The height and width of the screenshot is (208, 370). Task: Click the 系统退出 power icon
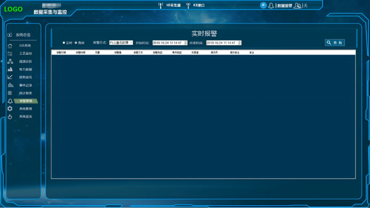pos(10,117)
